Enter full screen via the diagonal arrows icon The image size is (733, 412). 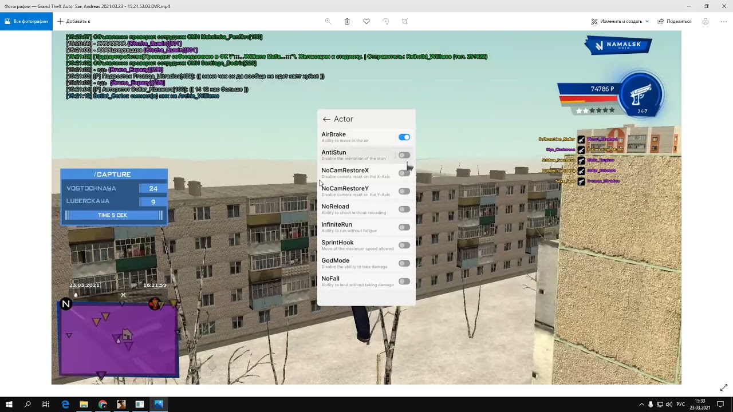[x=724, y=387]
